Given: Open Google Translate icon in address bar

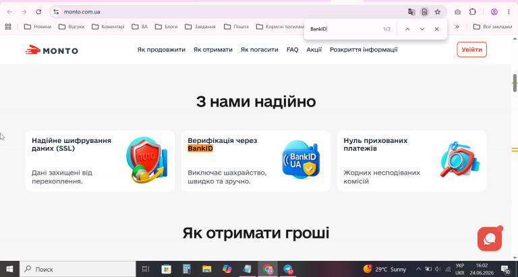Looking at the screenshot, I should pyautogui.click(x=411, y=12).
